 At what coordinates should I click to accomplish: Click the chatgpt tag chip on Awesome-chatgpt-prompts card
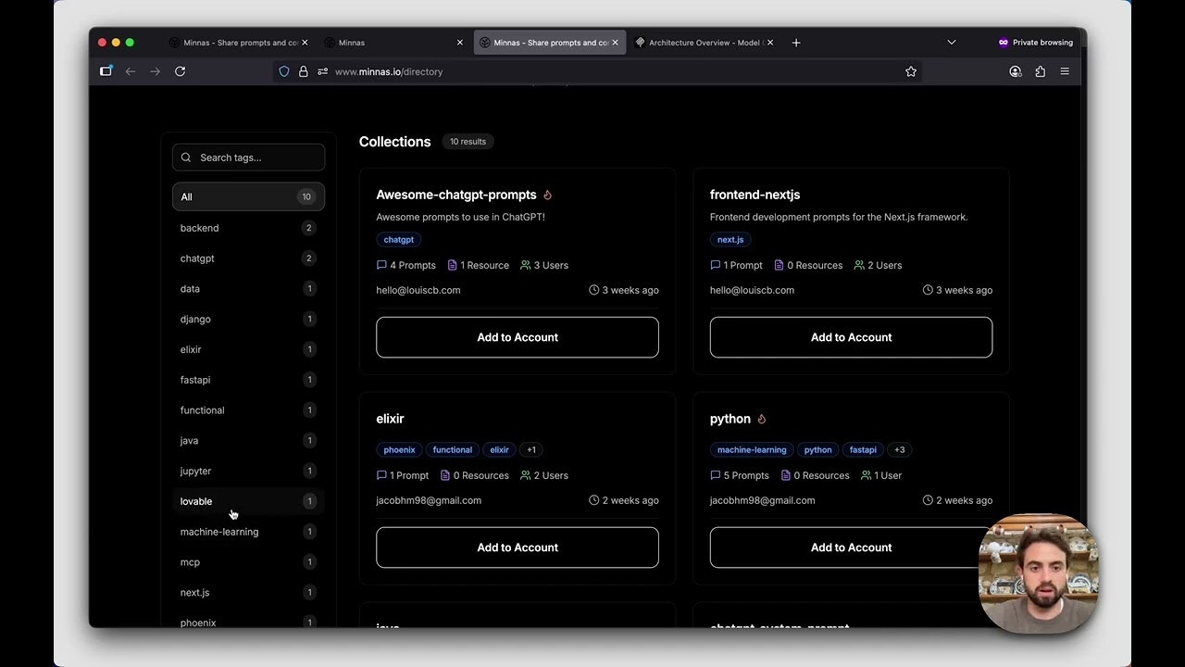(399, 239)
